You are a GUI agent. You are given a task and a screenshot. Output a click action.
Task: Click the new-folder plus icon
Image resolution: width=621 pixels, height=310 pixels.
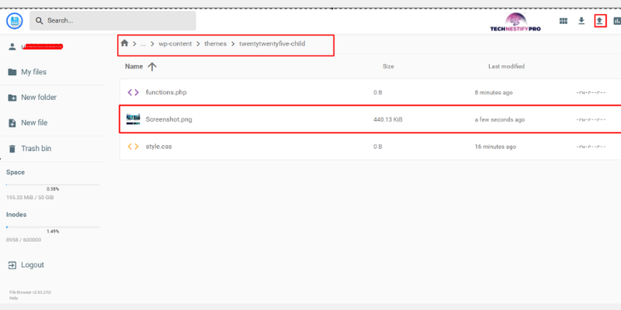[x=12, y=98]
